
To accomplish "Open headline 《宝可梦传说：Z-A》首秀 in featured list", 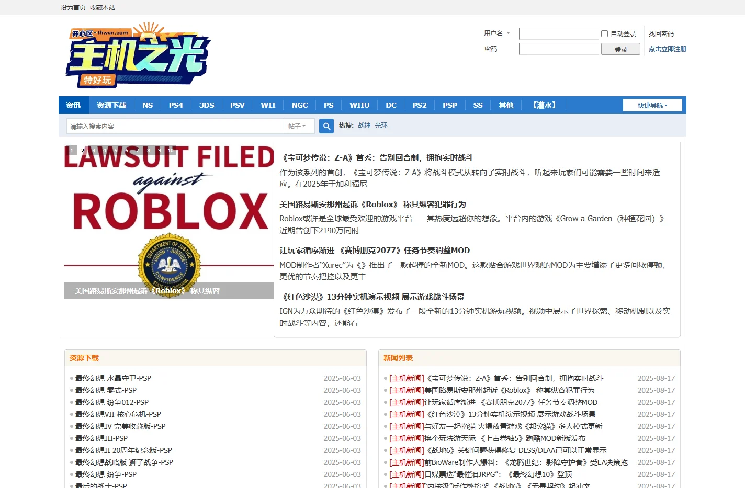I will pyautogui.click(x=376, y=157).
